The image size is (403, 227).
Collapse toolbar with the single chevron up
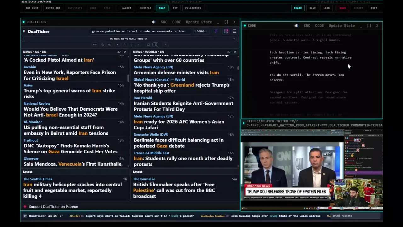tap(166, 45)
